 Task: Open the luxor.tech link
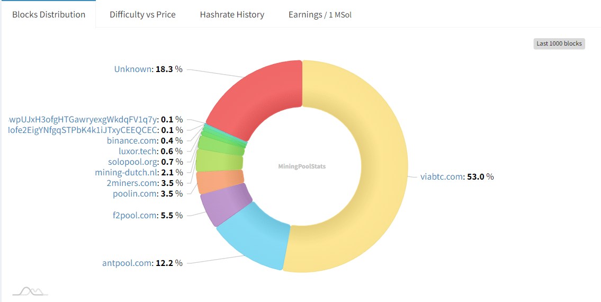pyautogui.click(x=138, y=151)
